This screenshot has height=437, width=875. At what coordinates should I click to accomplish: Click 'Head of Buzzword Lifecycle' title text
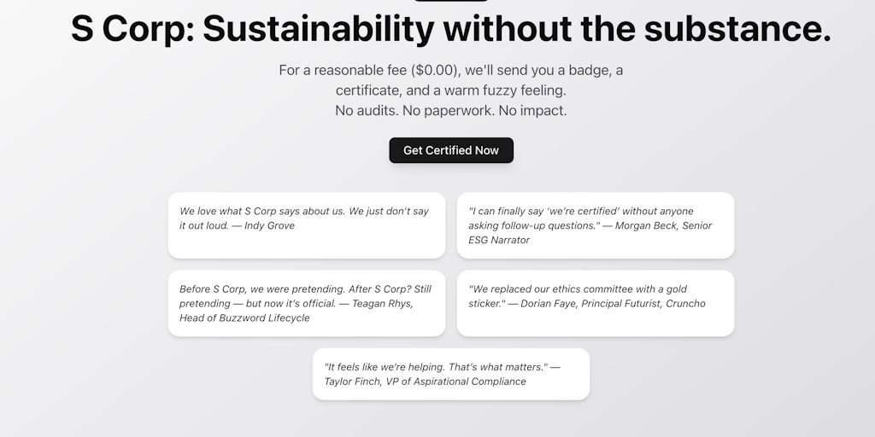(244, 318)
